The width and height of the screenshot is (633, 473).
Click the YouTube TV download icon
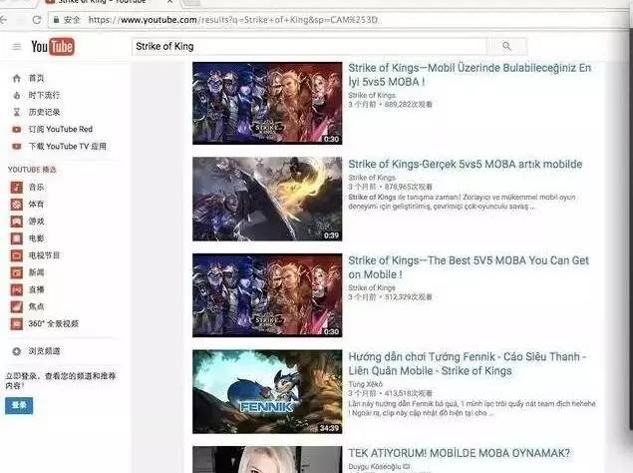pos(17,147)
